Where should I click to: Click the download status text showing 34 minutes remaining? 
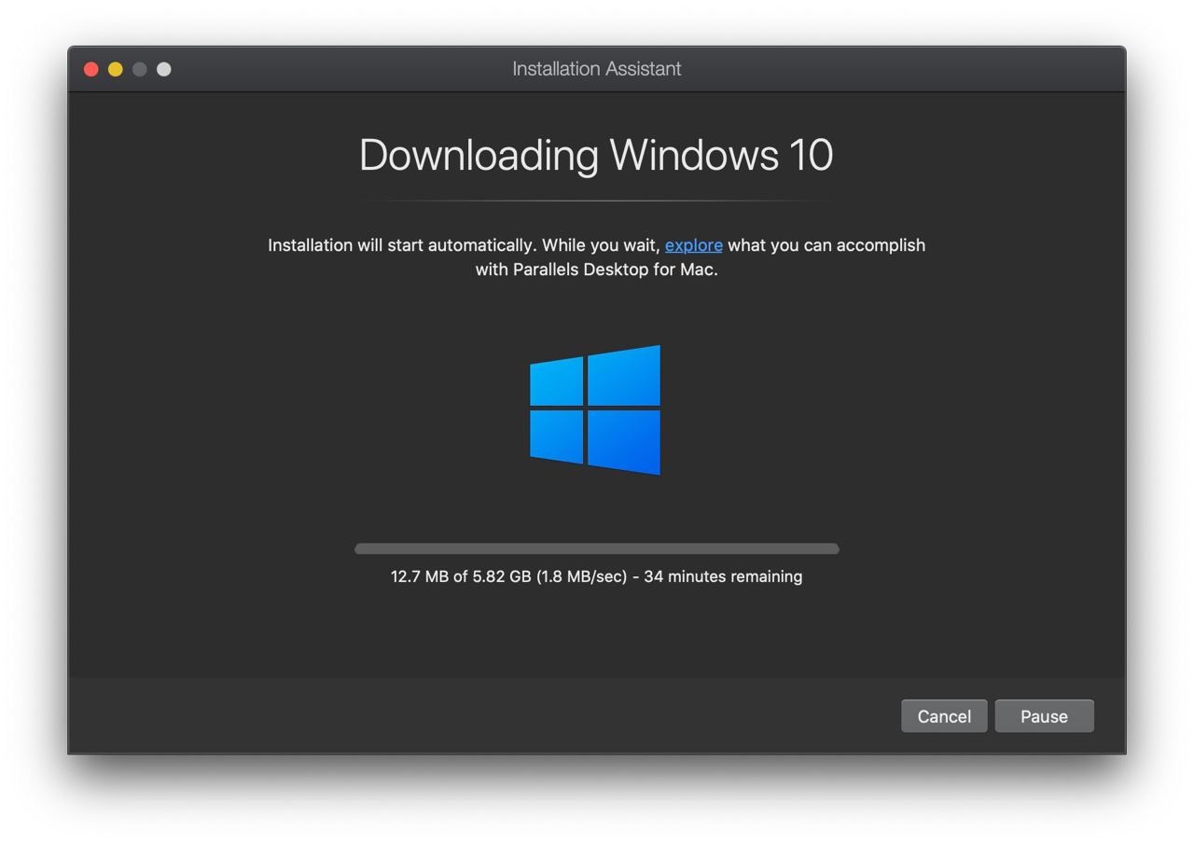[x=596, y=576]
